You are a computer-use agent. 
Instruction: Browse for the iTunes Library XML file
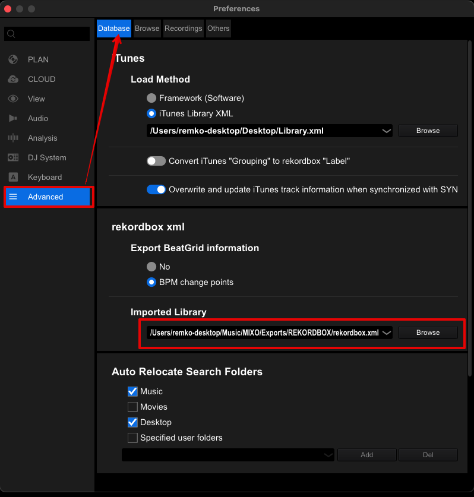click(x=428, y=131)
